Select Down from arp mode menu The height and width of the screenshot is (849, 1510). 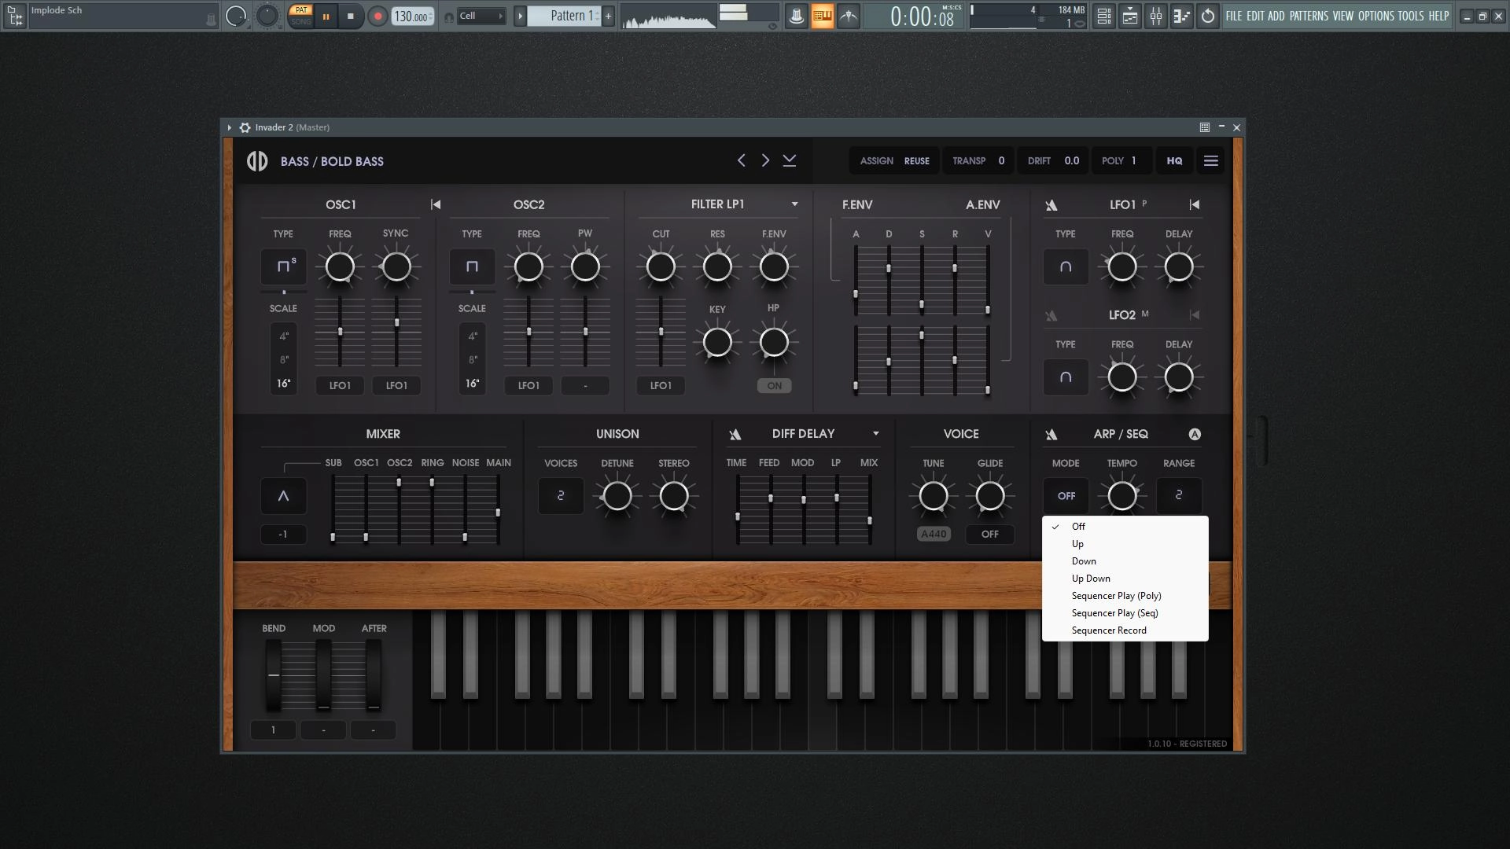1125,561
